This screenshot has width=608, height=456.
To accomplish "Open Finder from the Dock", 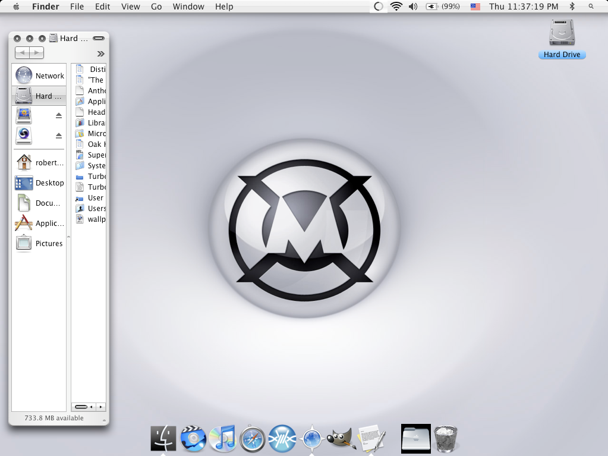I will [163, 438].
